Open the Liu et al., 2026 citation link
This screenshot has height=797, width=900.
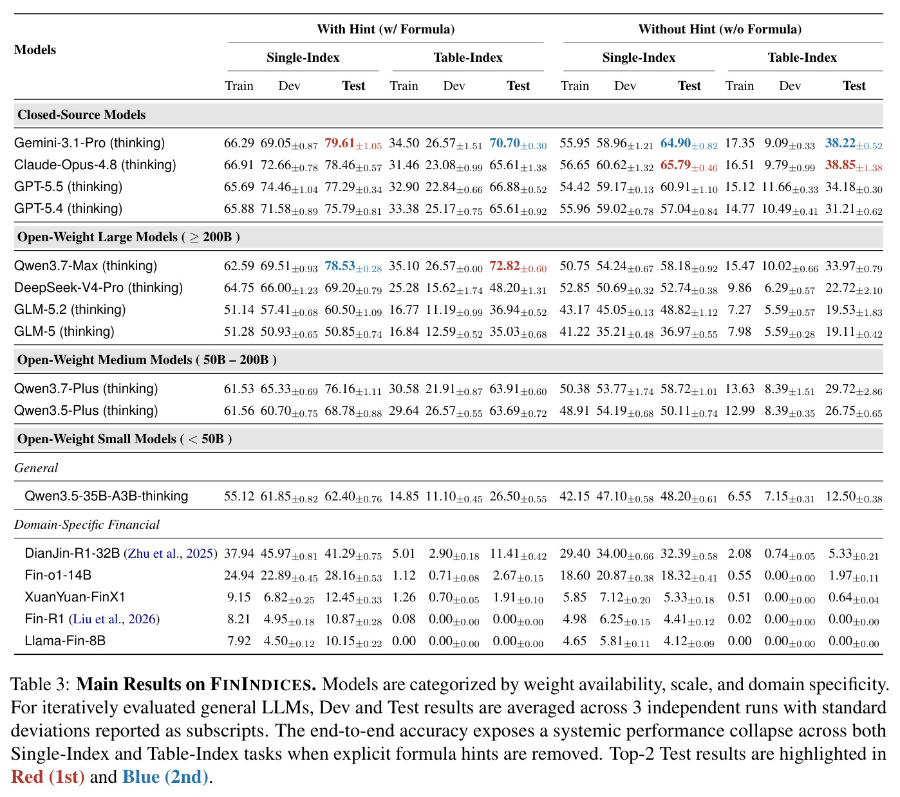tap(113, 619)
